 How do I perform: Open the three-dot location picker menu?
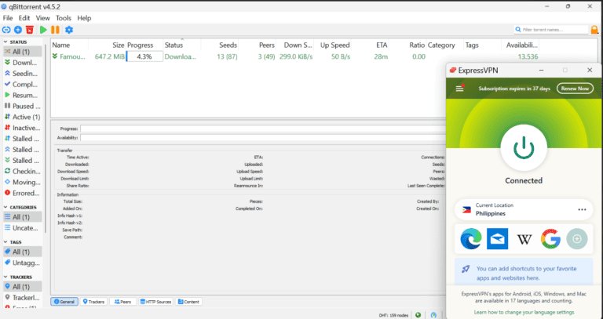click(582, 209)
